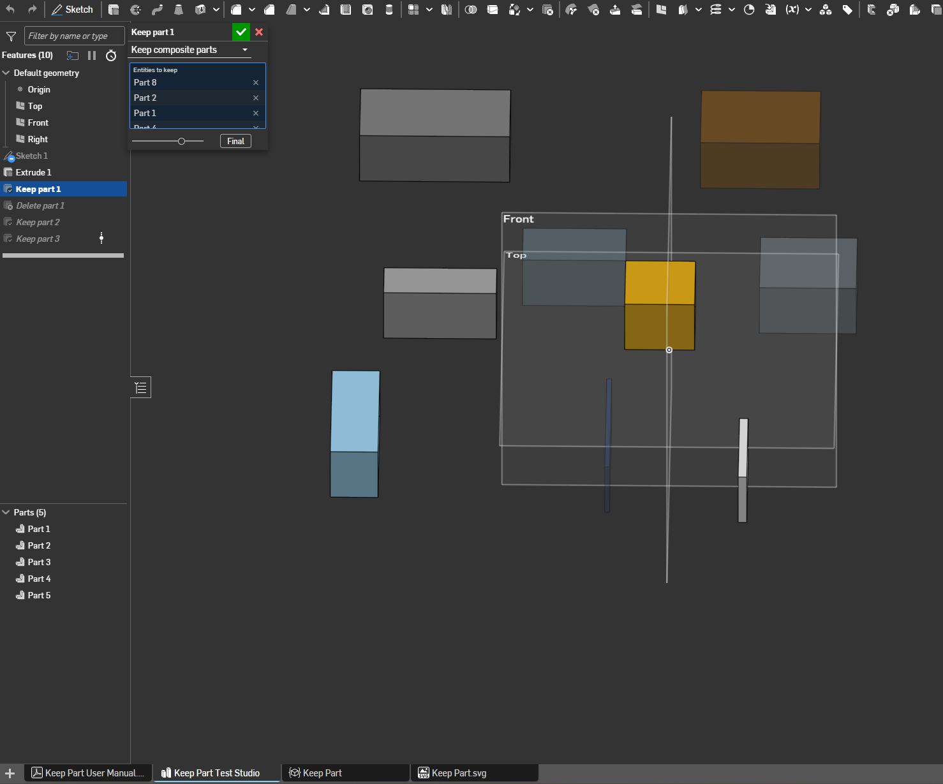The height and width of the screenshot is (784, 943).
Task: Open the Keep Part feature studio tab
Action: pos(346,773)
